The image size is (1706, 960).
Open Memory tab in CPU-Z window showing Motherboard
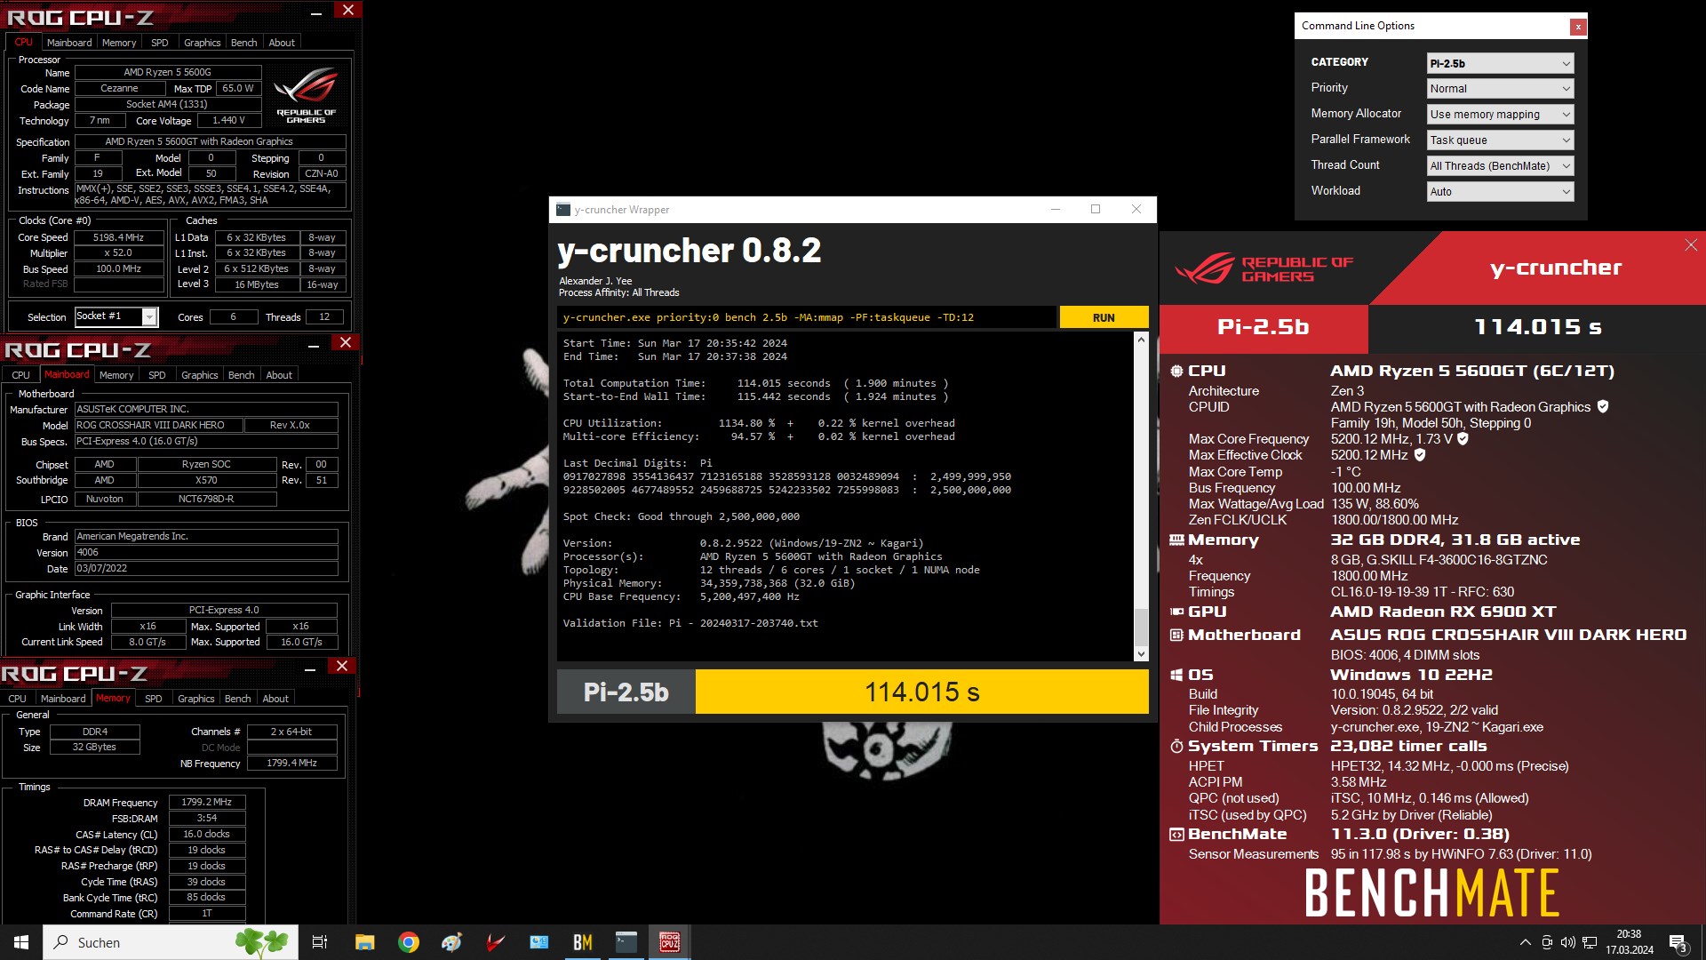pyautogui.click(x=116, y=375)
